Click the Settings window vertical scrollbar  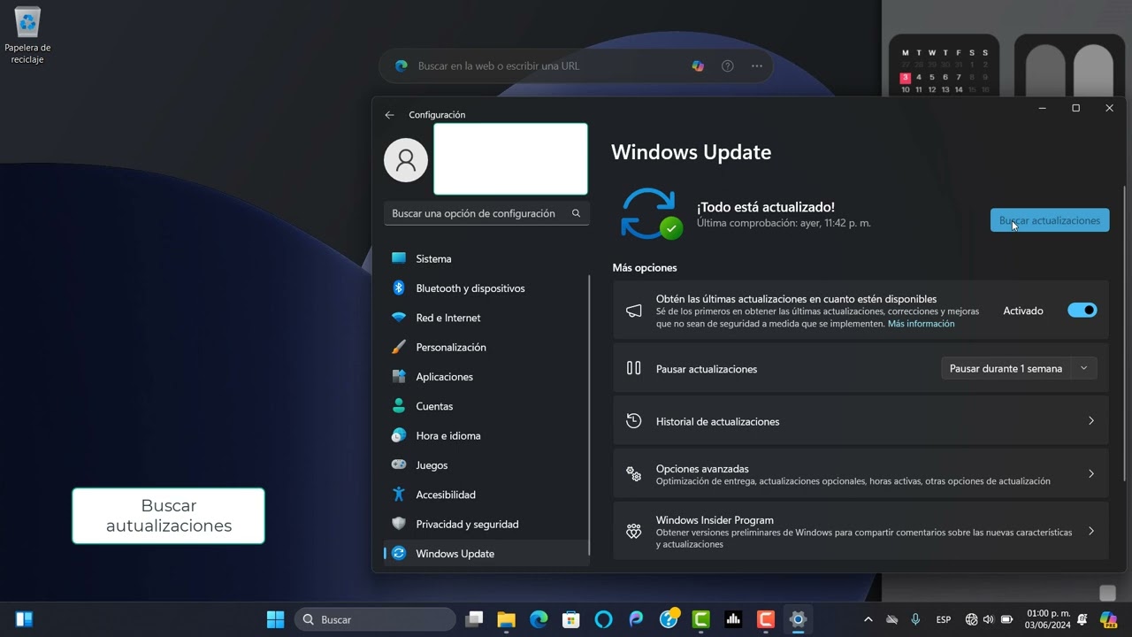click(x=1125, y=334)
